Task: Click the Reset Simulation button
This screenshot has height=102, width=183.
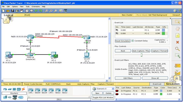Action: [123, 41]
